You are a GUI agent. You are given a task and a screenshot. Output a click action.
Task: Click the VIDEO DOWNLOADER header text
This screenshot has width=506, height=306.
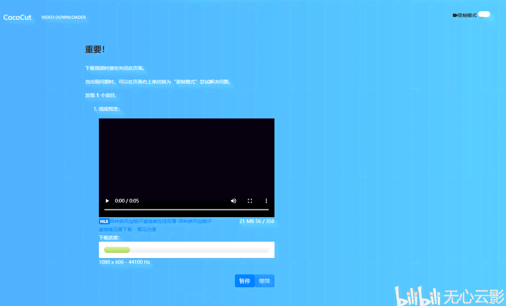click(64, 17)
